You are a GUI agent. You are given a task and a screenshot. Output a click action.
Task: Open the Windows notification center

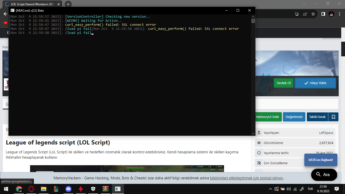[337, 189]
